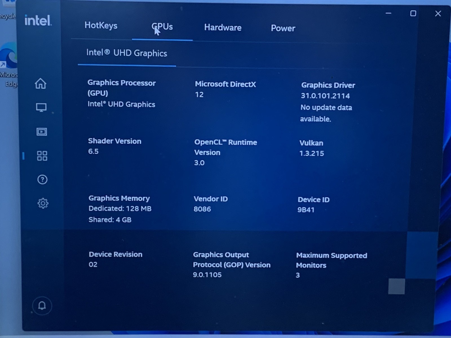Screen dimensions: 451x338
Task: Click the Intel logo
Action: click(x=38, y=20)
